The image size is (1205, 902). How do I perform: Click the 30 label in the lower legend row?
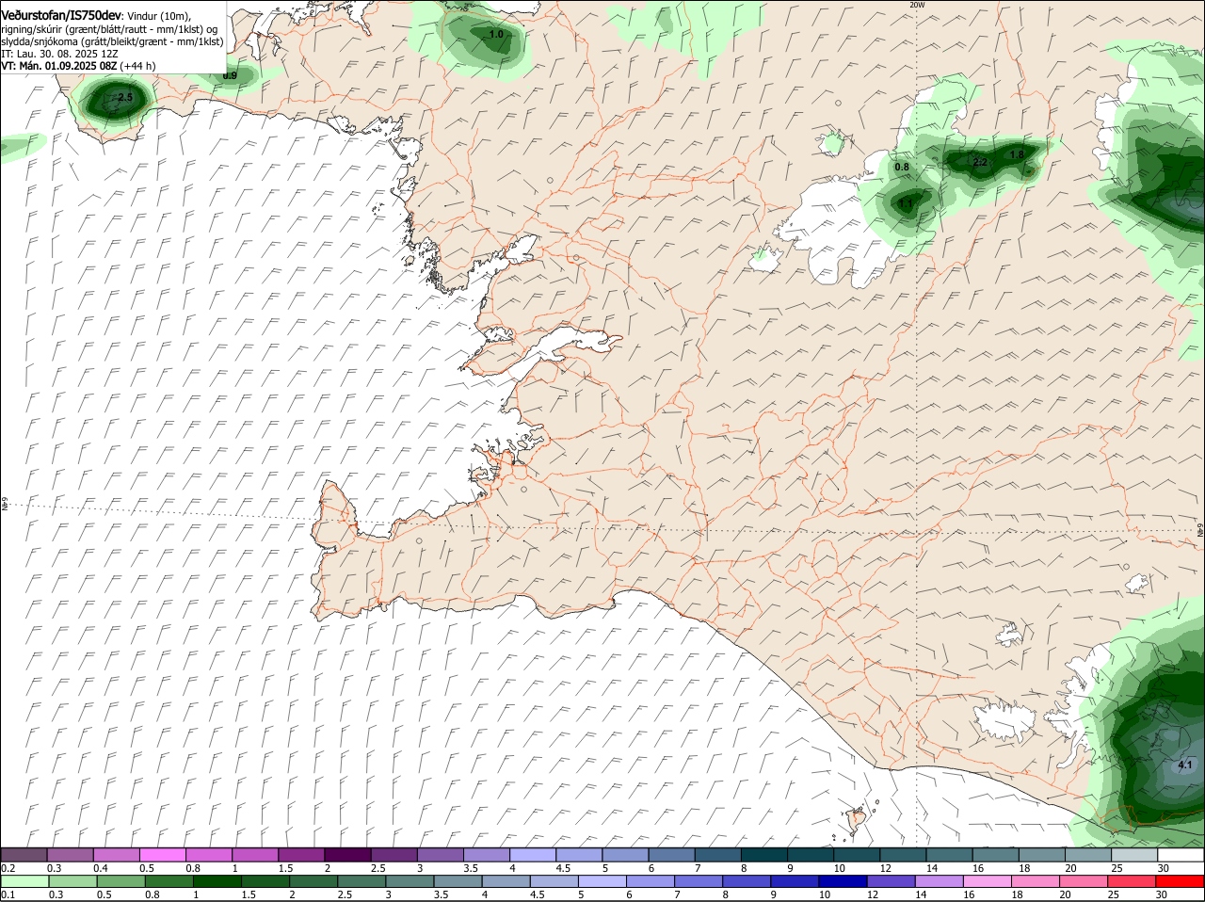coord(1162,894)
